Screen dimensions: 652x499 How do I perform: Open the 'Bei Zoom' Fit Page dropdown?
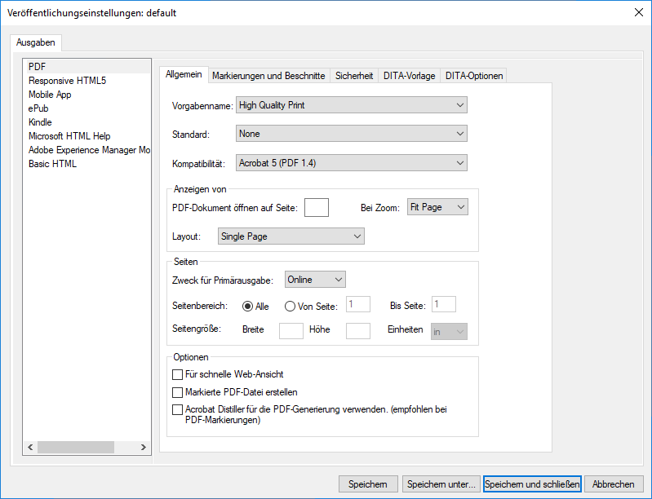point(437,208)
